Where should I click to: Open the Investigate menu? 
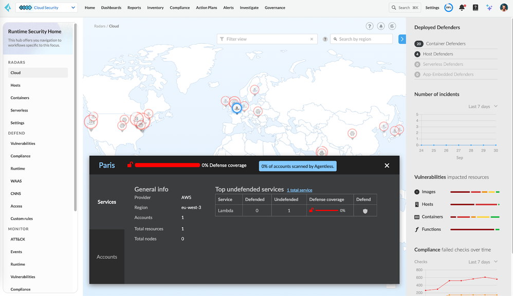[x=249, y=8]
